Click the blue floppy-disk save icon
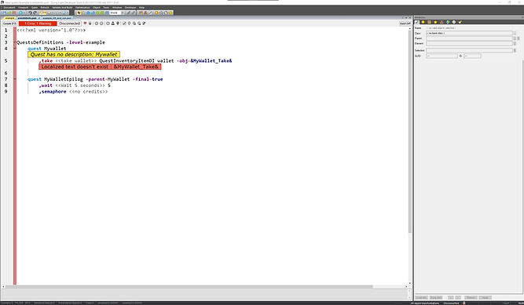This screenshot has width=524, height=305. tap(5, 13)
